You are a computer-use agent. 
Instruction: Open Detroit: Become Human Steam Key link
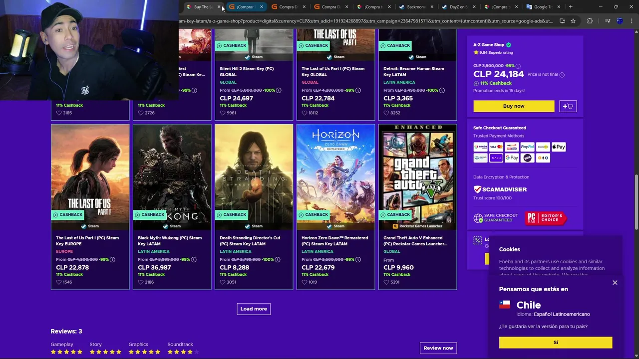414,72
